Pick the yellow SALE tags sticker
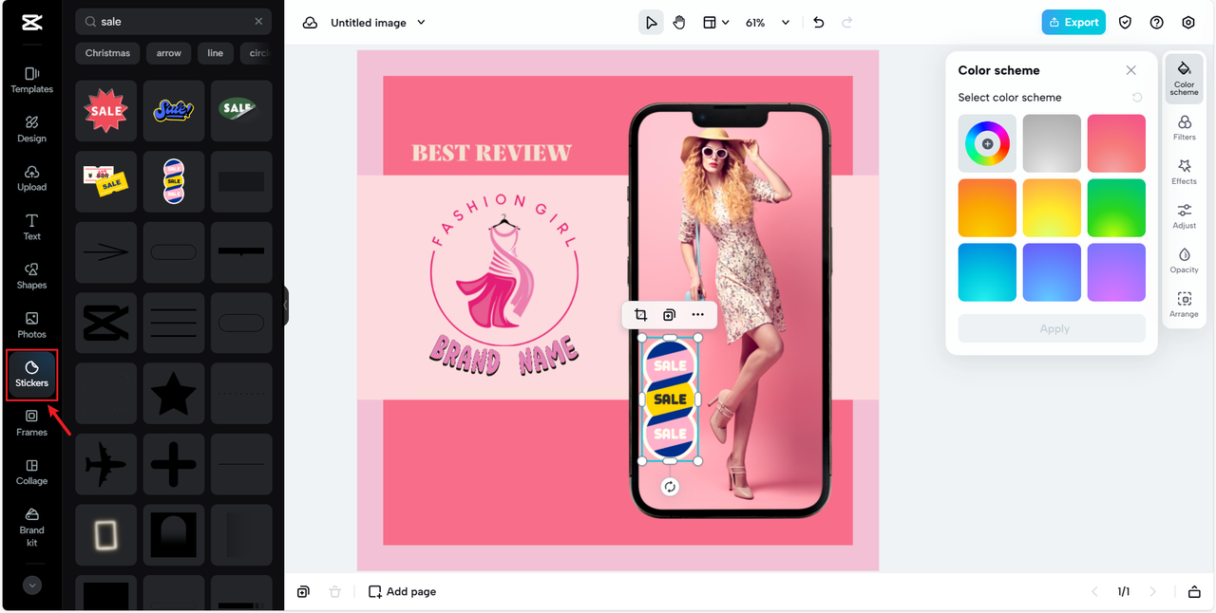The height and width of the screenshot is (613, 1216). tap(106, 181)
